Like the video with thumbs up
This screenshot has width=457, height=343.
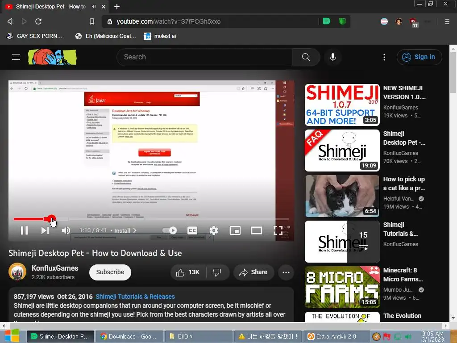click(188, 272)
